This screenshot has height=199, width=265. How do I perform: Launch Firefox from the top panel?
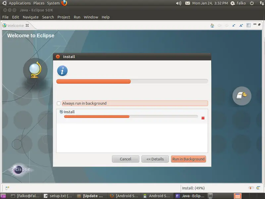tap(64, 3)
